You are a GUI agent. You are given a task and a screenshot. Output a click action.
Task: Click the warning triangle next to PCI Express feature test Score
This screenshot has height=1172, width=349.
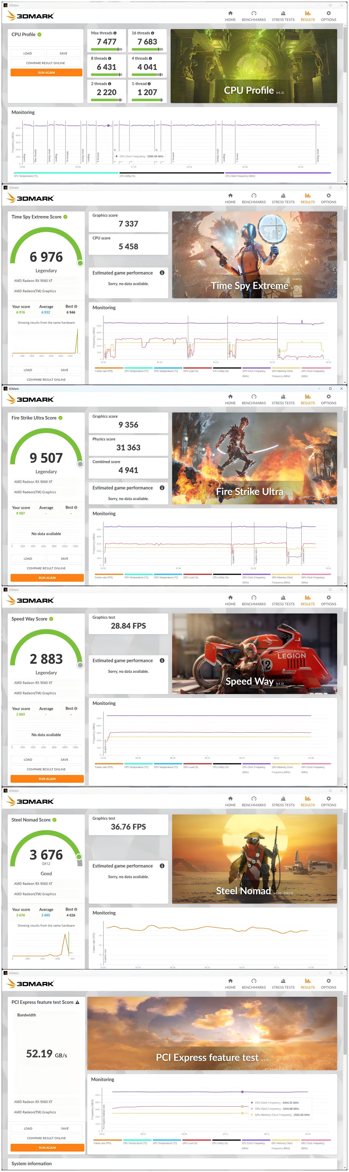point(77,1002)
